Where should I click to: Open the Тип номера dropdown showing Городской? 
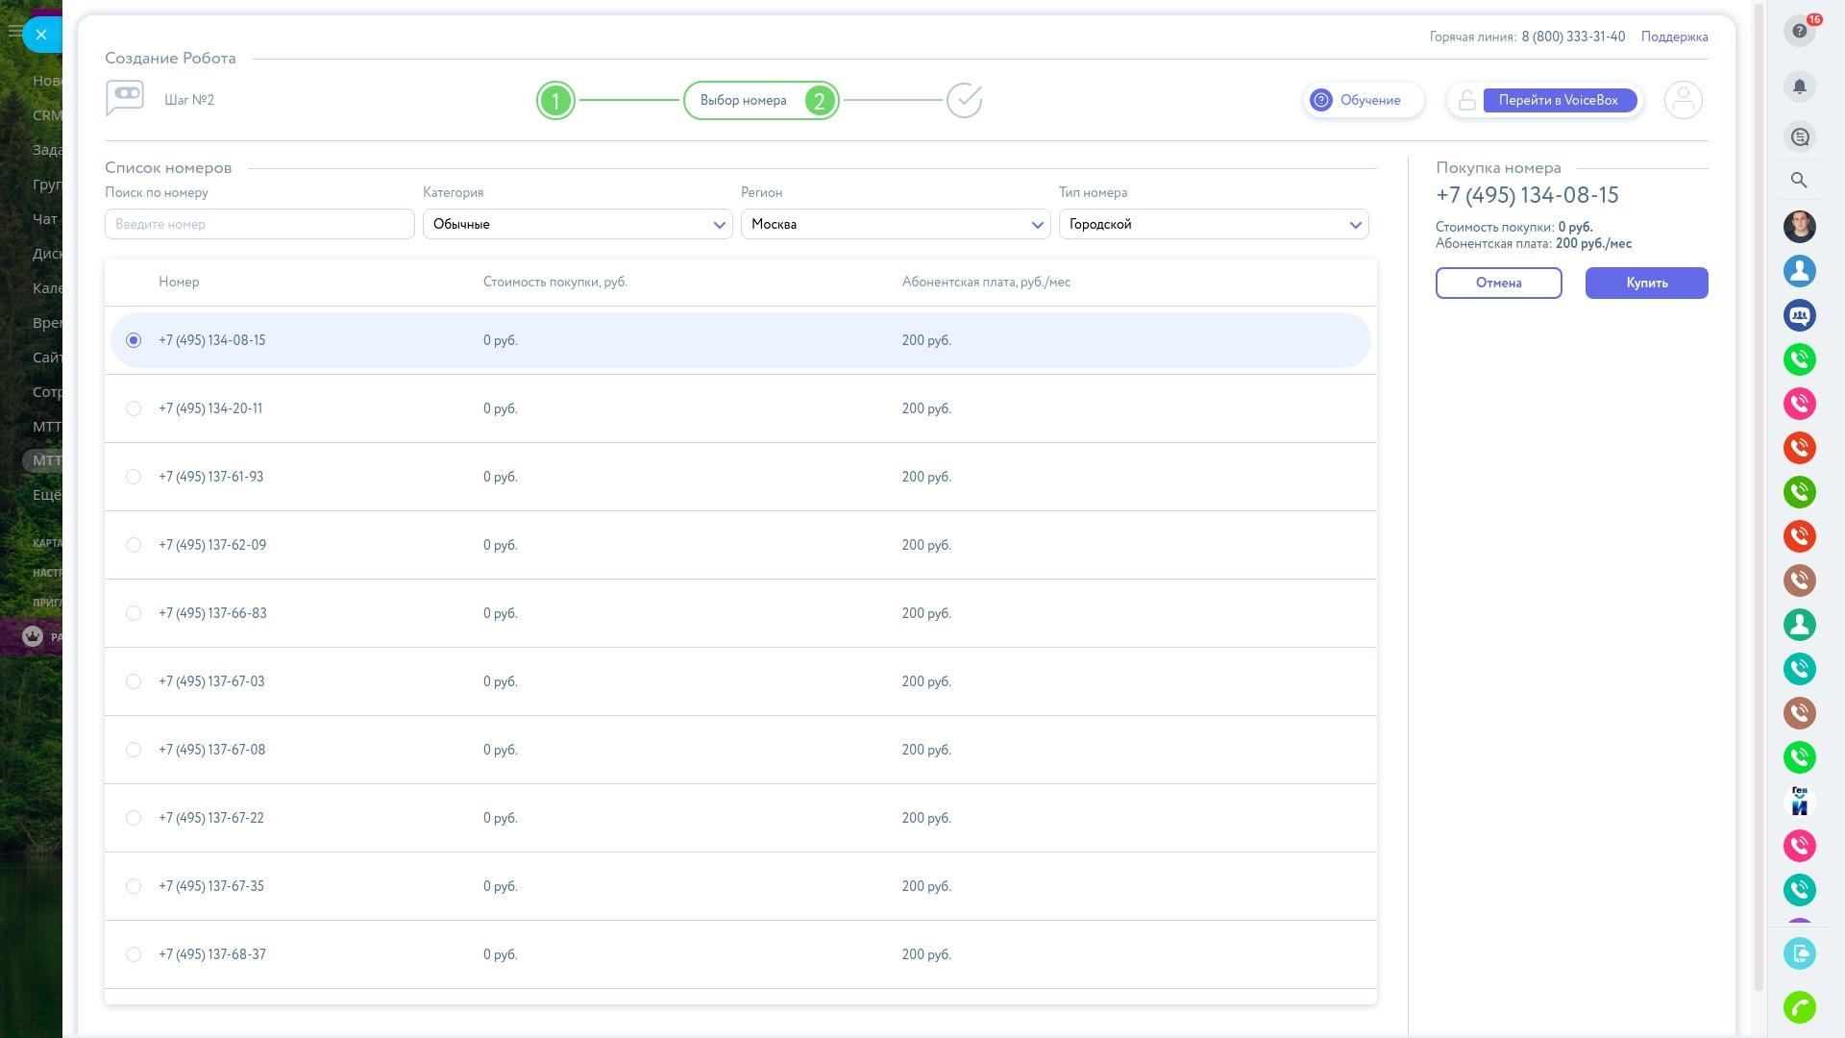[x=1213, y=224]
